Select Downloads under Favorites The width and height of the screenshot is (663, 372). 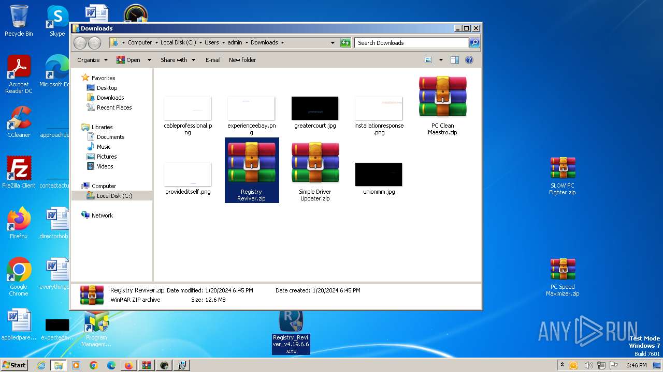pyautogui.click(x=110, y=98)
